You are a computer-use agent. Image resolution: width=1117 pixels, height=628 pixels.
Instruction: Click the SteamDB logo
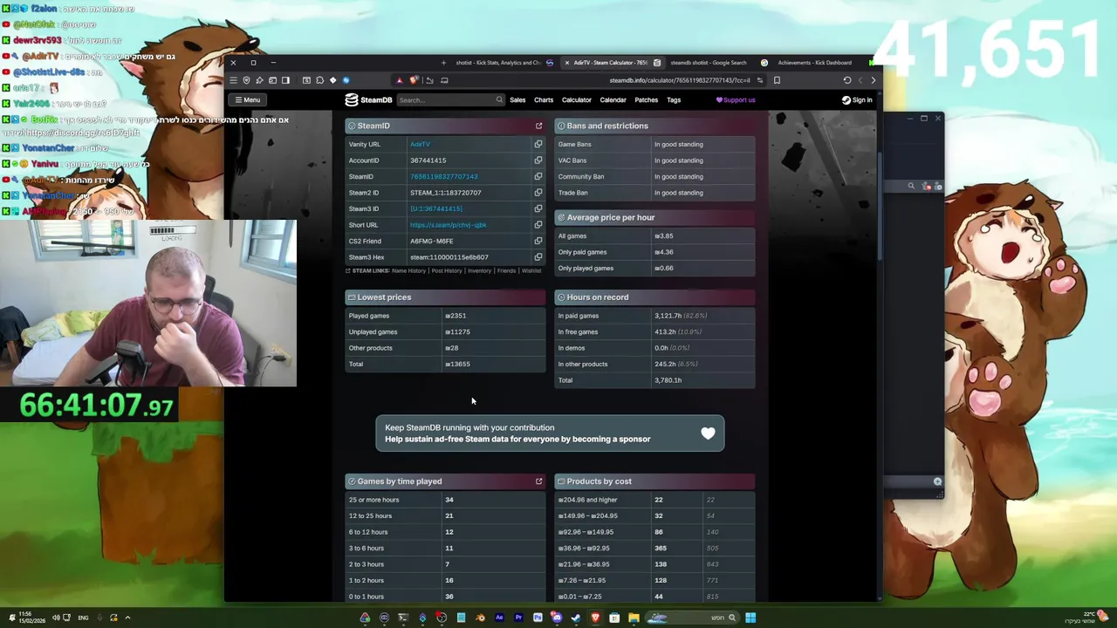368,99
